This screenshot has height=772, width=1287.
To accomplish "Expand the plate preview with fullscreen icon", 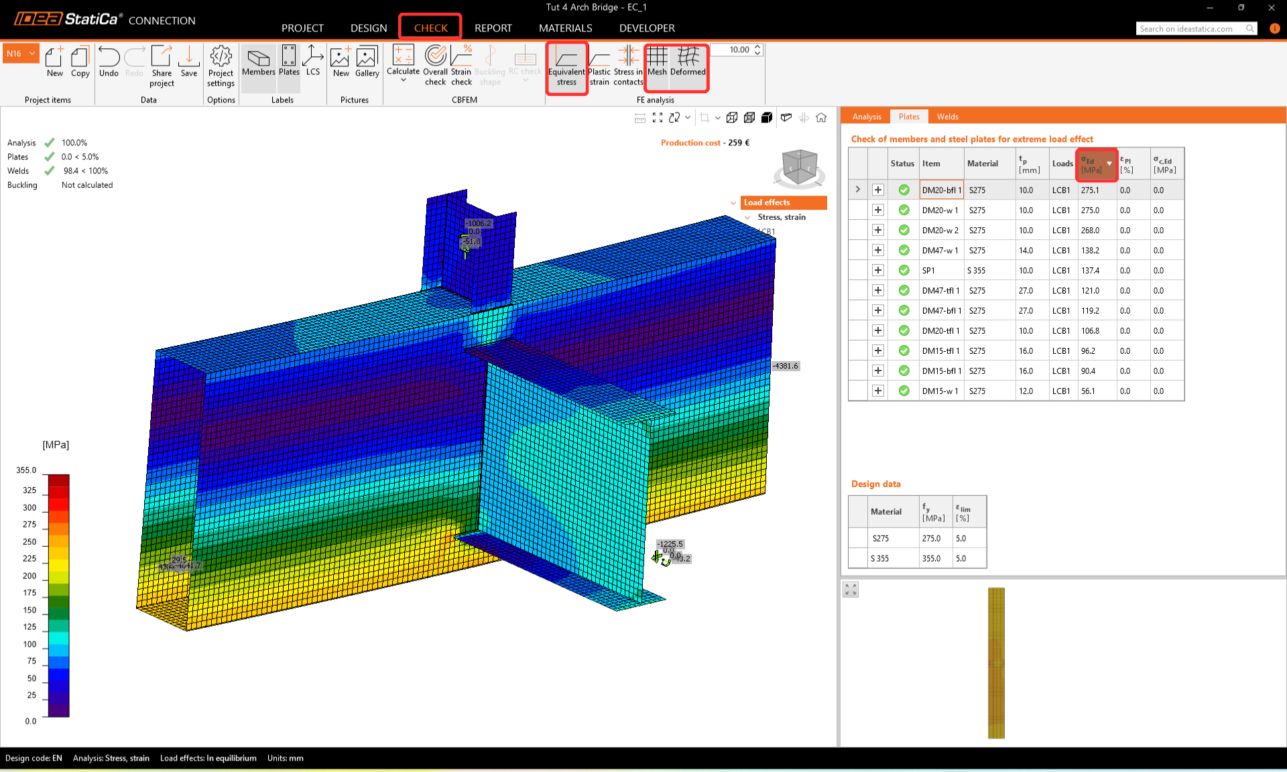I will (851, 590).
